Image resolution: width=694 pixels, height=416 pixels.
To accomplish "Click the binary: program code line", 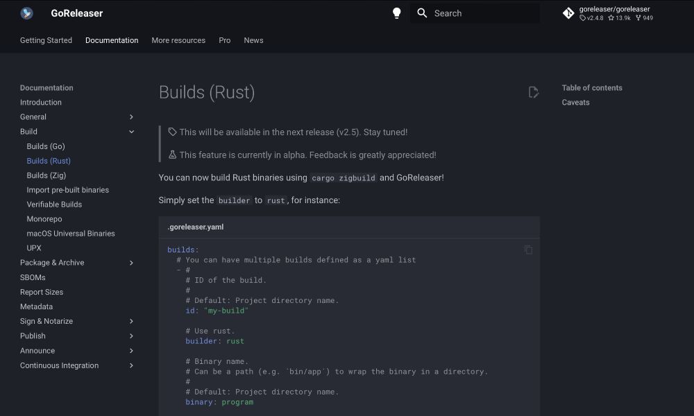I will point(219,402).
